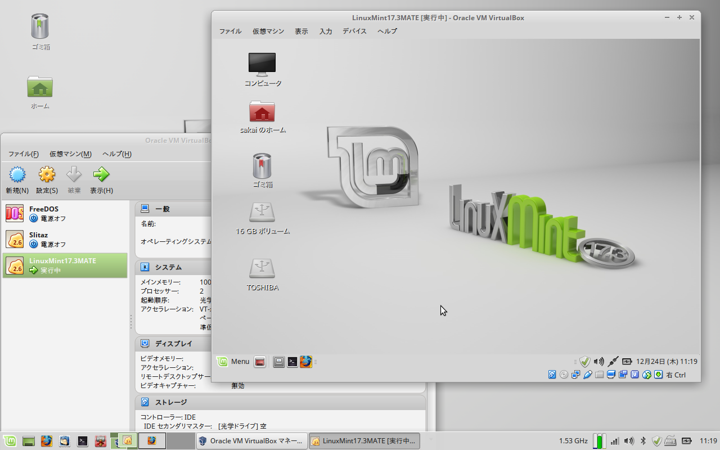Open ファイル menu in the VM window
Viewport: 720px width, 450px height.
[x=231, y=31]
